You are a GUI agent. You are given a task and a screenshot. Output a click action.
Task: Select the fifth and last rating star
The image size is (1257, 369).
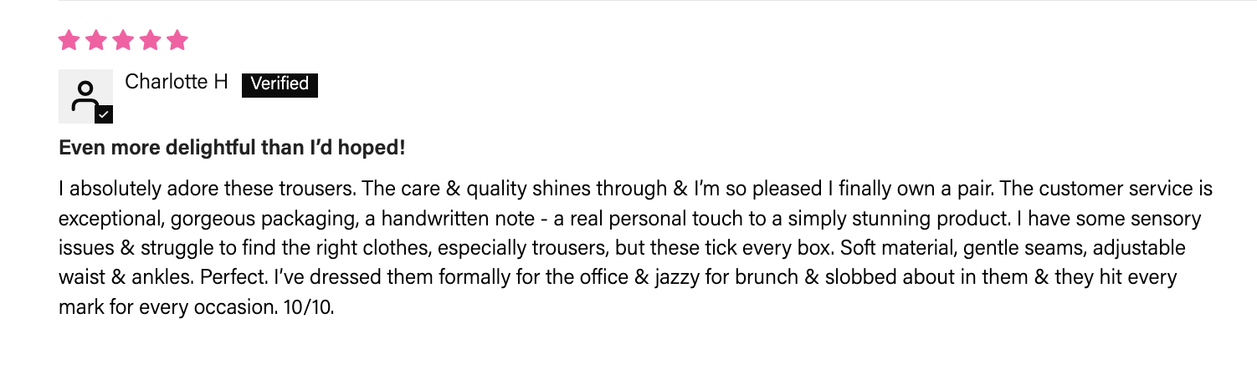click(x=177, y=40)
